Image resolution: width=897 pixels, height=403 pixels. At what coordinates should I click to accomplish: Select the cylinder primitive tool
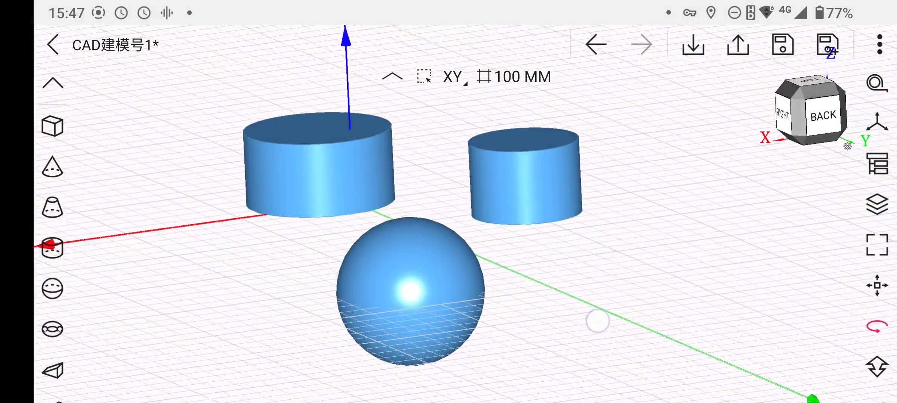52,248
